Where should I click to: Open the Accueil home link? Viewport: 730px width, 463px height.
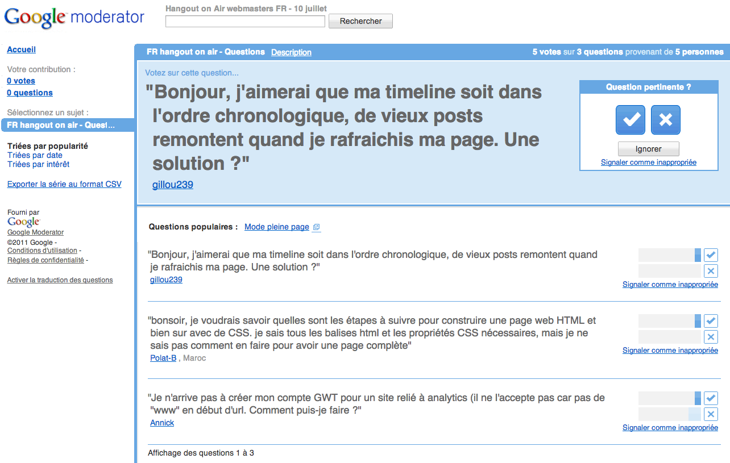(x=22, y=49)
